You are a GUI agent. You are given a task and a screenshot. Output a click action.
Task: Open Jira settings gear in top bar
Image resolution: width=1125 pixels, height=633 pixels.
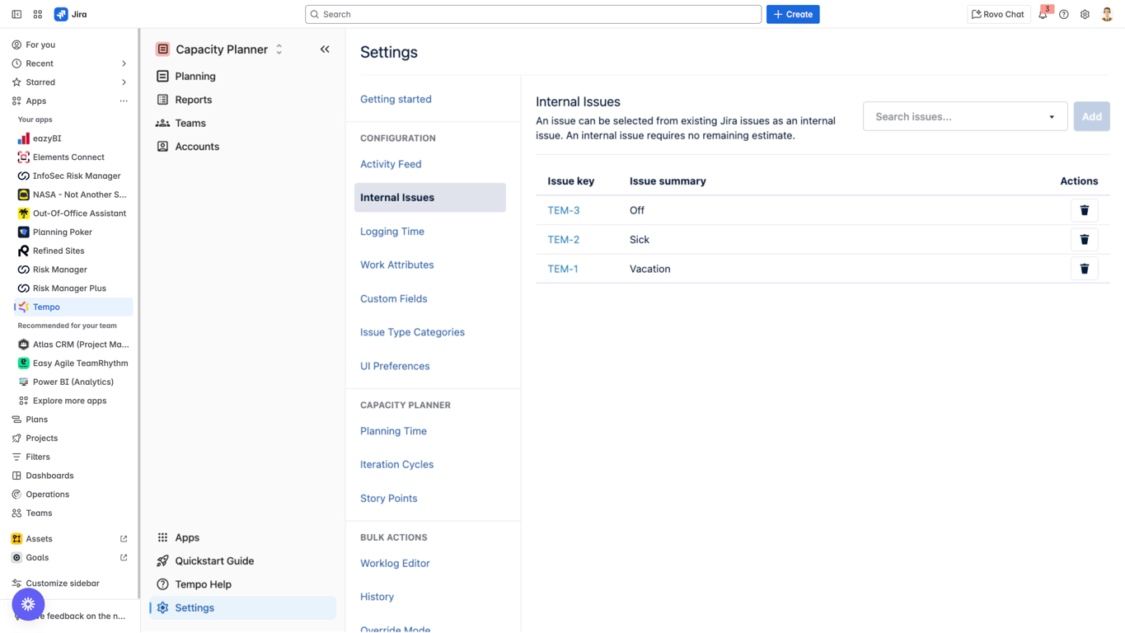1085,14
